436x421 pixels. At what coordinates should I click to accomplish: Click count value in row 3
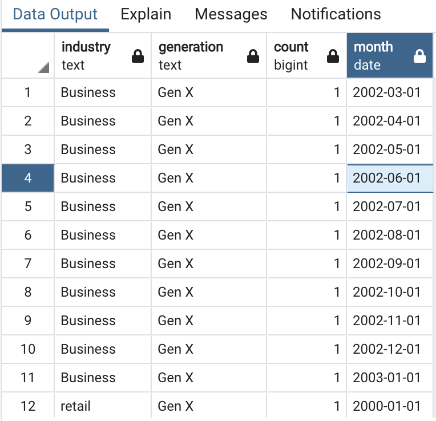306,149
